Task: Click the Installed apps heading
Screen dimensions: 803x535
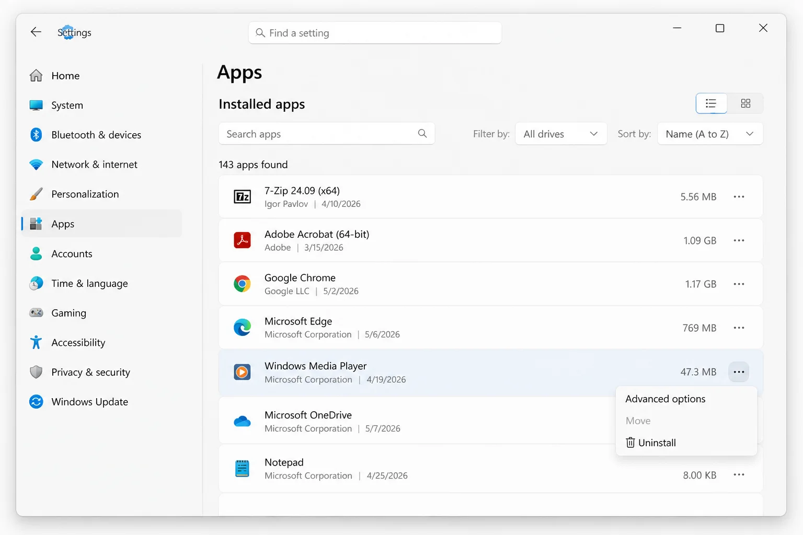Action: coord(261,104)
